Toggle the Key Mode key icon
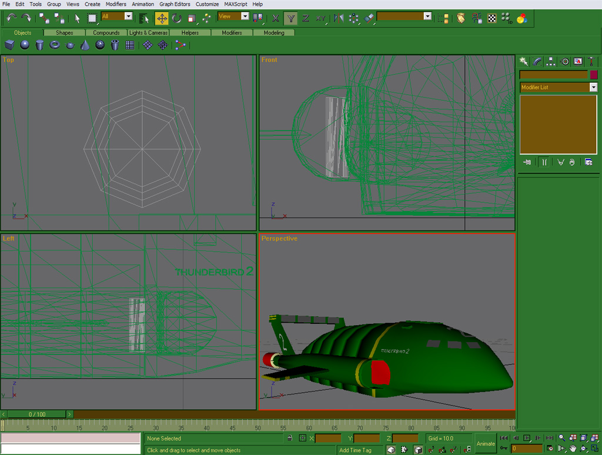Image resolution: width=602 pixels, height=455 pixels. pos(504,449)
